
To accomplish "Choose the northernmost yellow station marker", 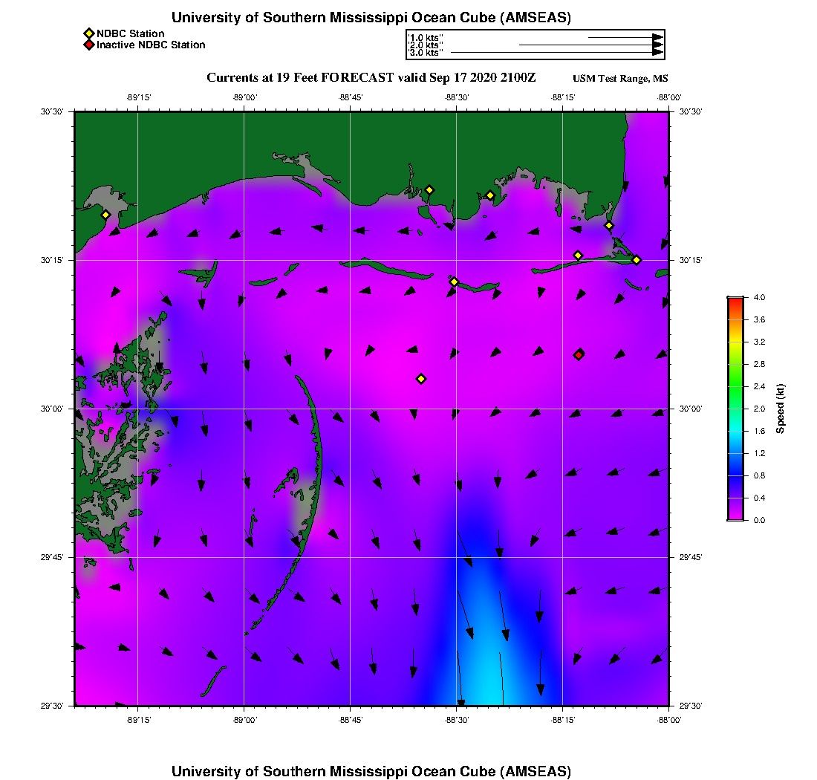I will point(429,189).
